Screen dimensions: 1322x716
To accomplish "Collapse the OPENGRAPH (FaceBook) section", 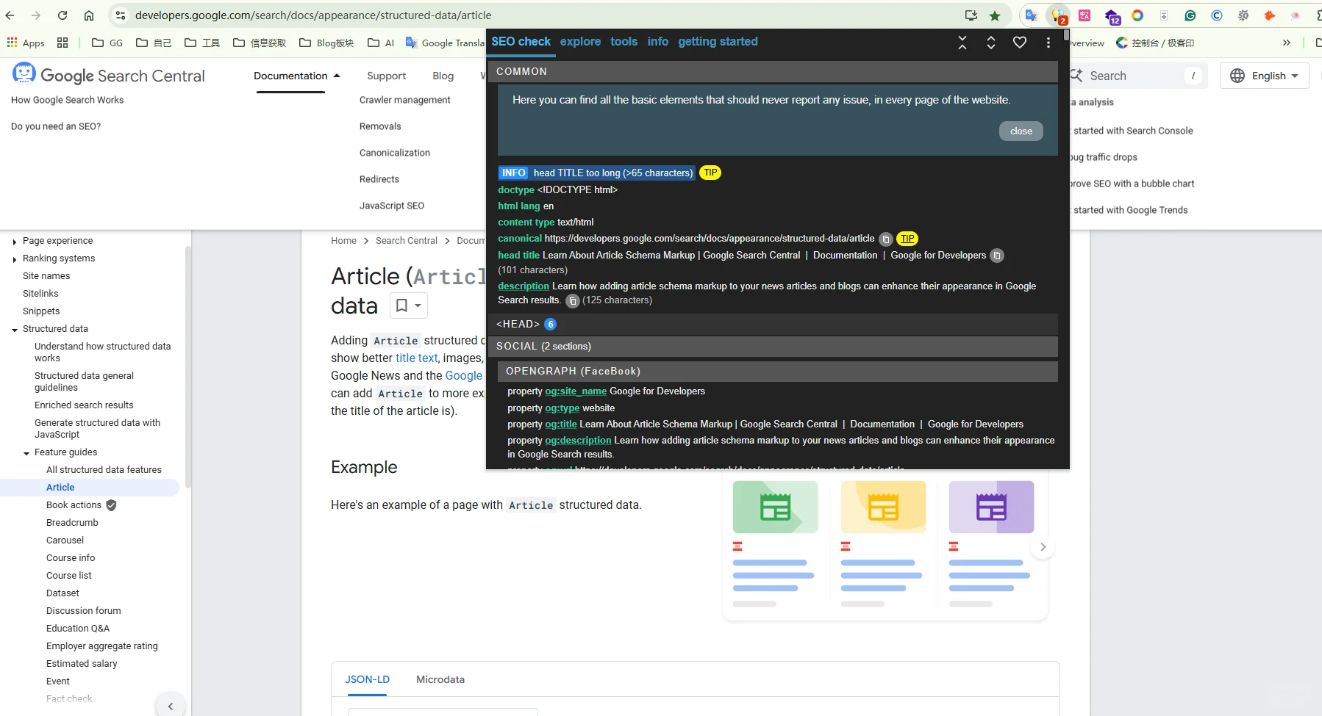I will coord(777,371).
